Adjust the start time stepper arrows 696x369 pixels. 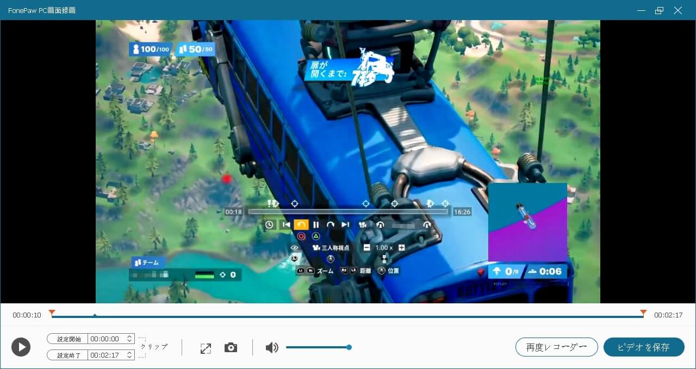129,339
